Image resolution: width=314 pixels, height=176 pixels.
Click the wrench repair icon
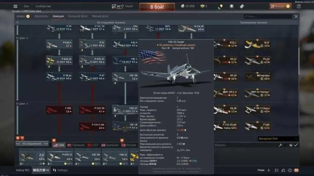280,145
